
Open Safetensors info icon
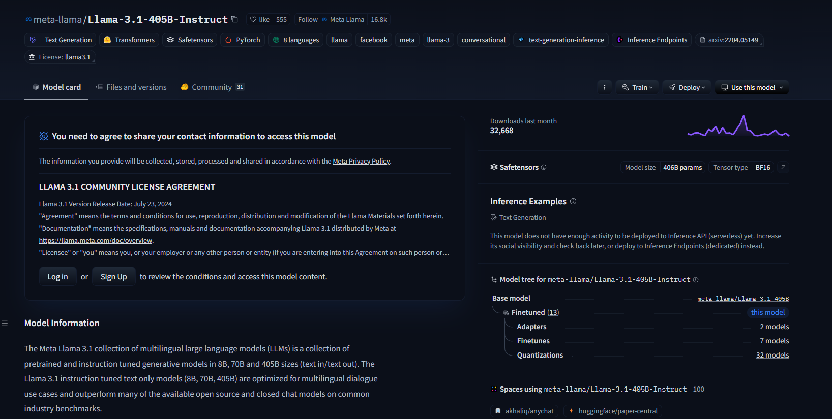(x=544, y=167)
